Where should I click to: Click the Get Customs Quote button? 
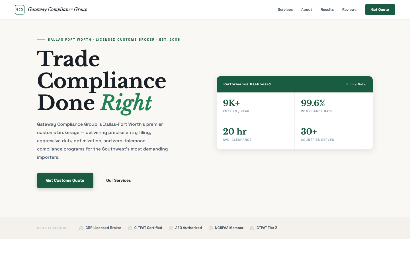65,180
